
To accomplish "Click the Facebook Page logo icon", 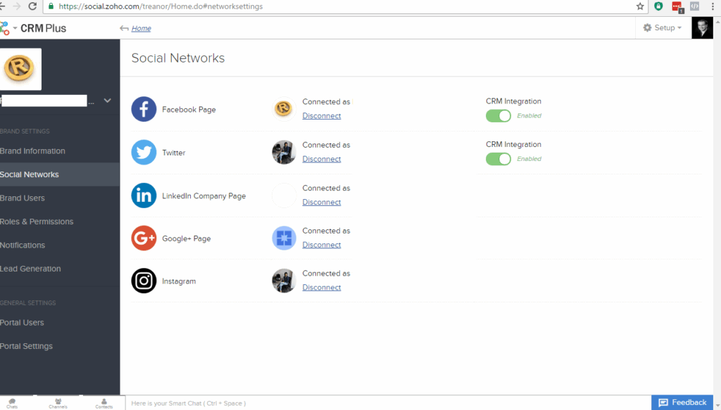I will click(144, 109).
